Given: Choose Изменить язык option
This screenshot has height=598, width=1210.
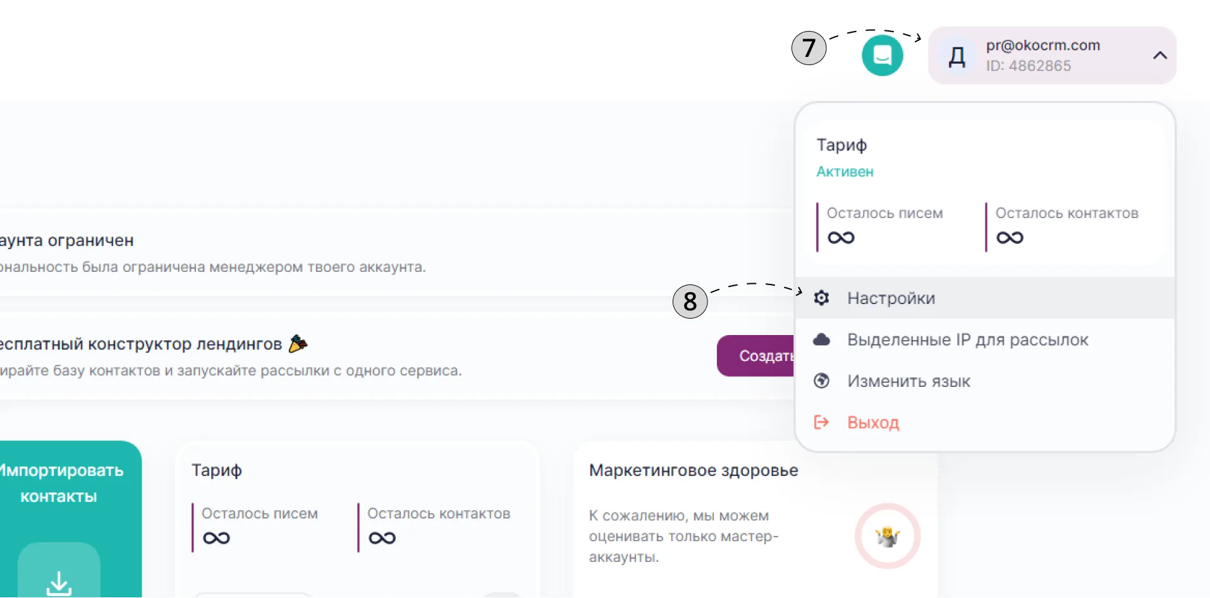Looking at the screenshot, I should (908, 381).
